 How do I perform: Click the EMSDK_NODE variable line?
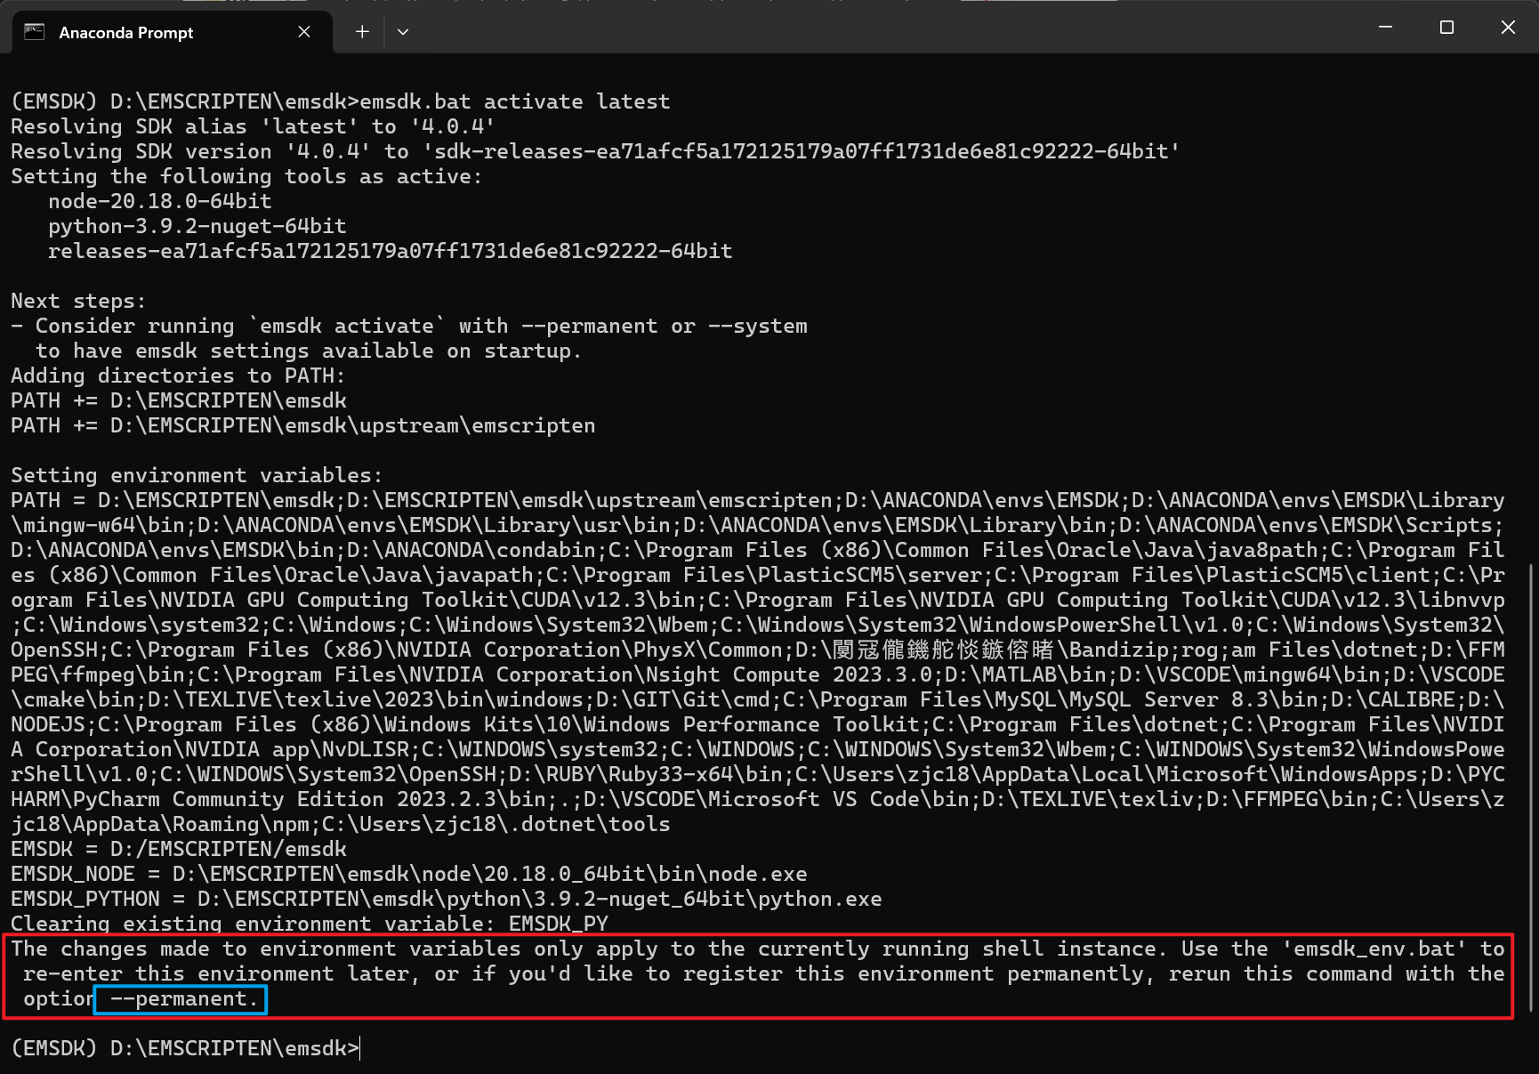pos(408,874)
